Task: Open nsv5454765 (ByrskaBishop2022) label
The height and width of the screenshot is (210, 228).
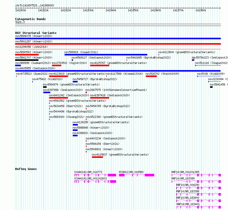Action: (x=108, y=106)
